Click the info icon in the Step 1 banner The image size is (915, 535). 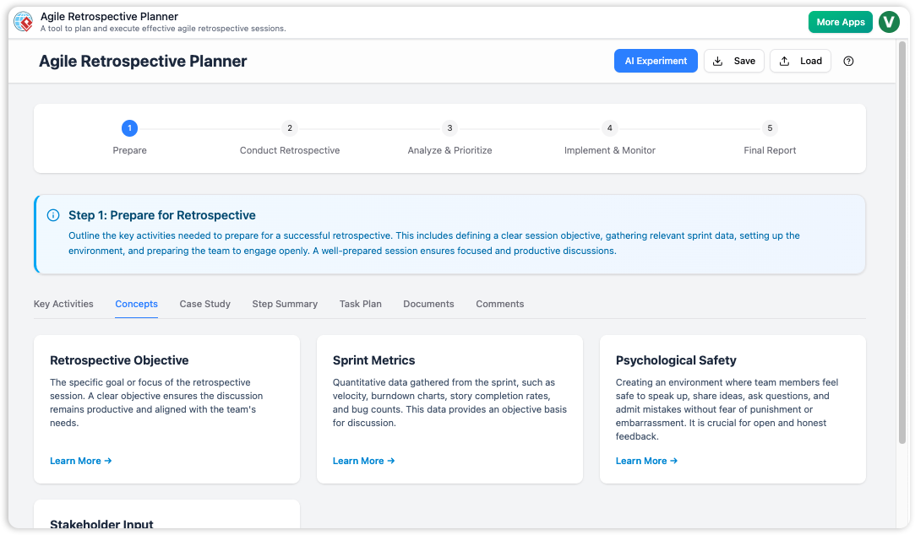click(x=52, y=215)
